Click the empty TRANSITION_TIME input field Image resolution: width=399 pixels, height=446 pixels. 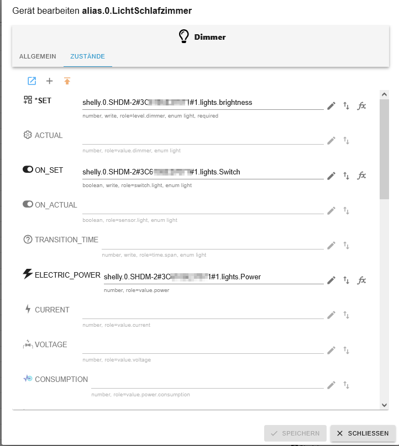click(x=212, y=242)
